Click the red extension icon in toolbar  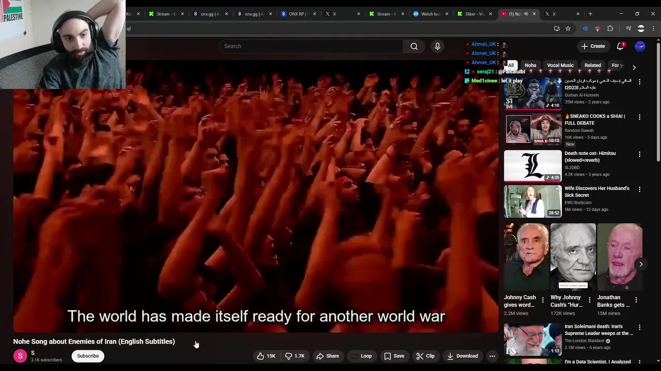597,29
